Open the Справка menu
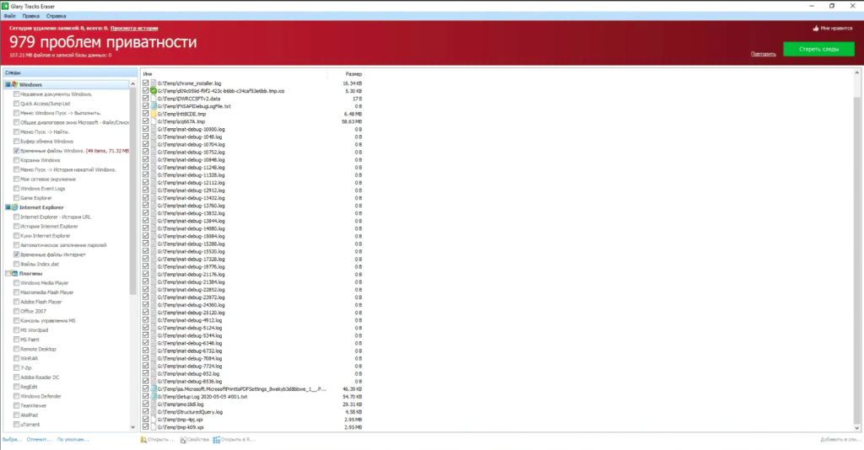The image size is (864, 450). 57,16
